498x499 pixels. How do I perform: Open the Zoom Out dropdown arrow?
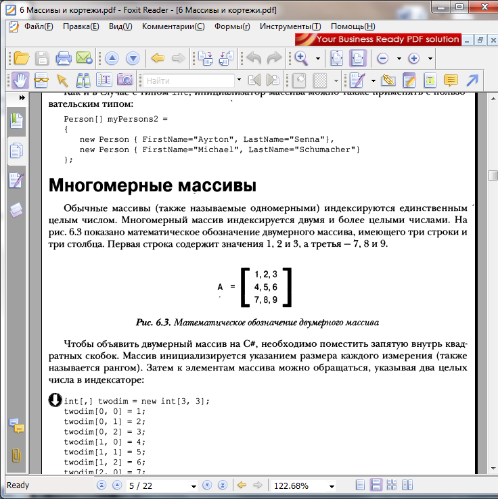[399, 59]
